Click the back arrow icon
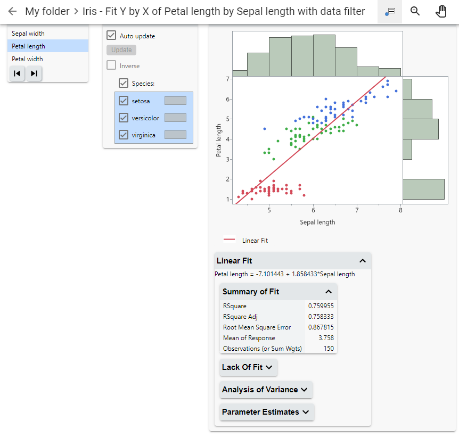This screenshot has width=459, height=437. [x=13, y=11]
